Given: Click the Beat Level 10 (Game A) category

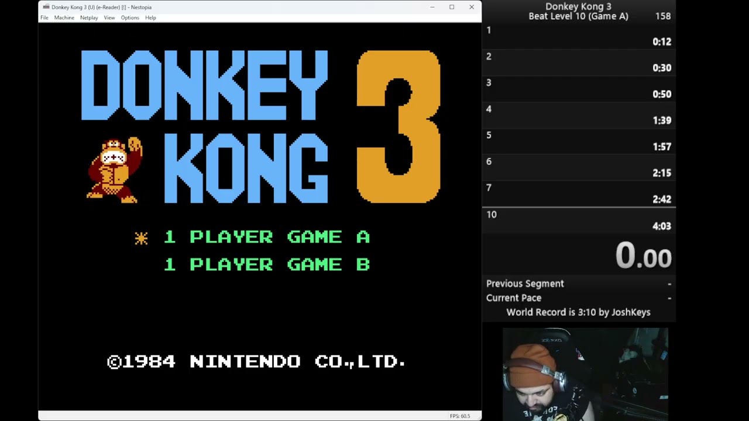Looking at the screenshot, I should 578,16.
